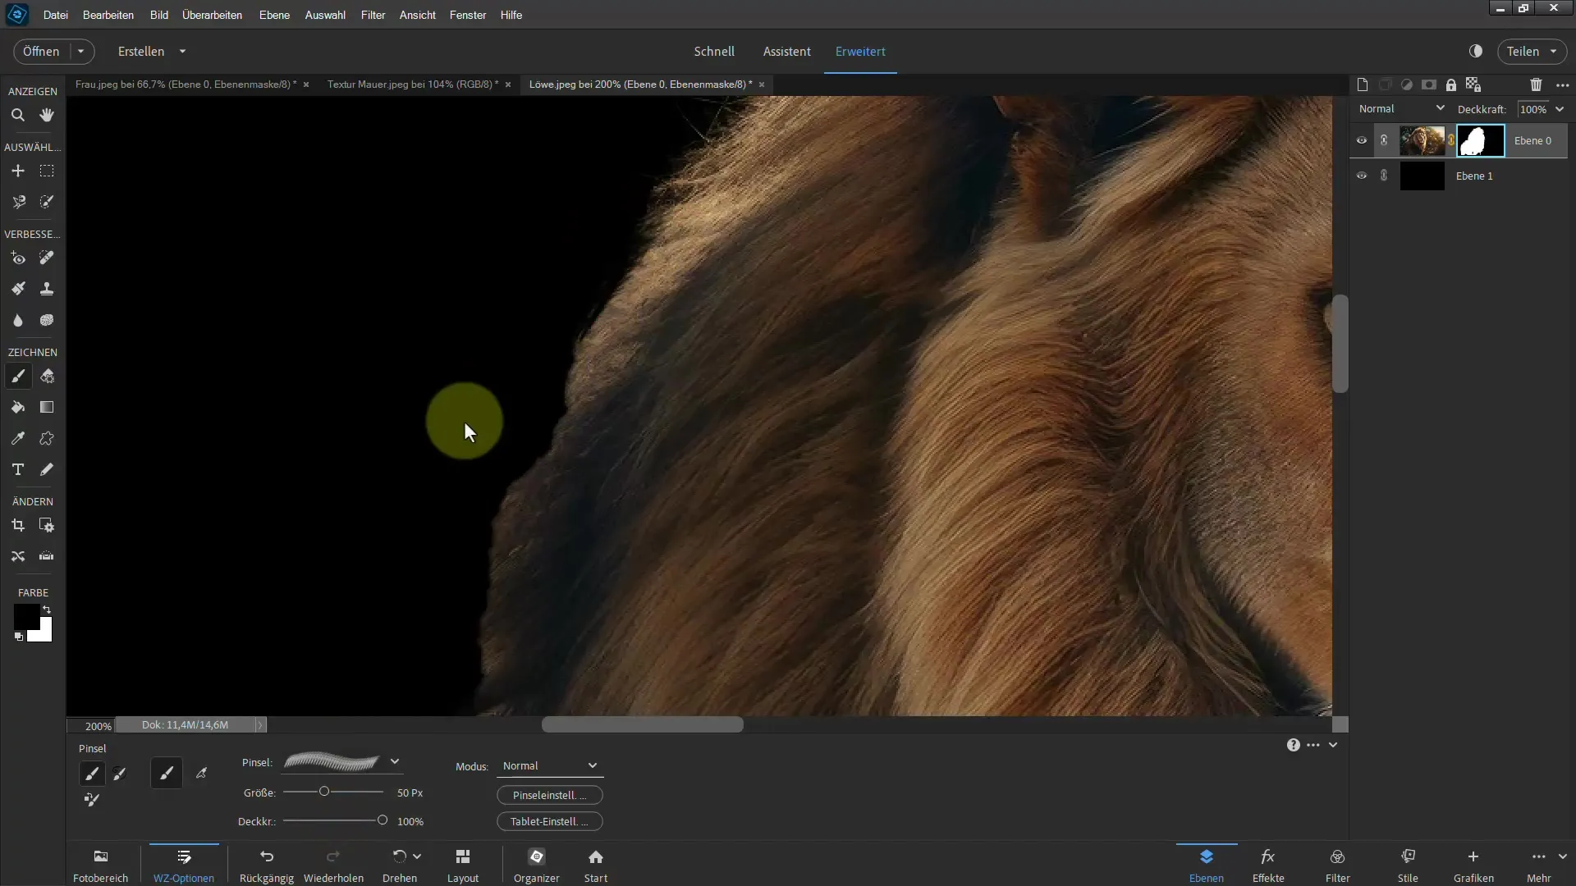
Task: Select the Rectangular Marquee tool
Action: [47, 171]
